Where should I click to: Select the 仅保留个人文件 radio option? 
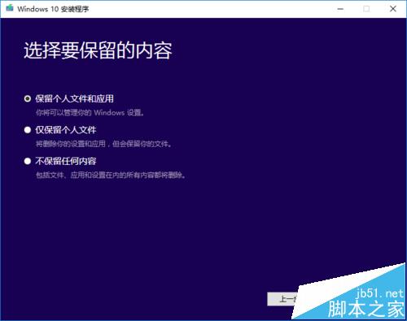28,130
